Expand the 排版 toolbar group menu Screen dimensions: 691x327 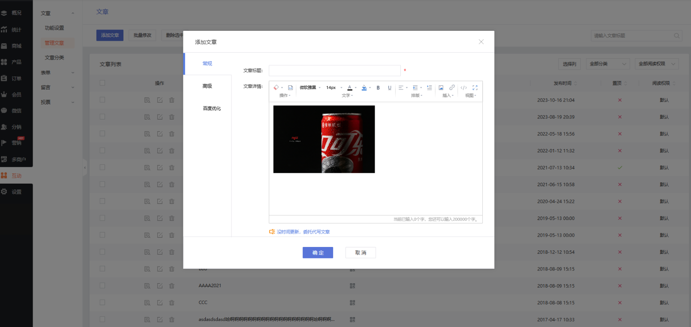click(417, 95)
